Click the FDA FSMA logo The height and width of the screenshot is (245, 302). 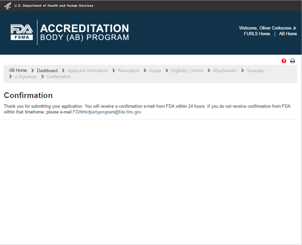pos(21,32)
